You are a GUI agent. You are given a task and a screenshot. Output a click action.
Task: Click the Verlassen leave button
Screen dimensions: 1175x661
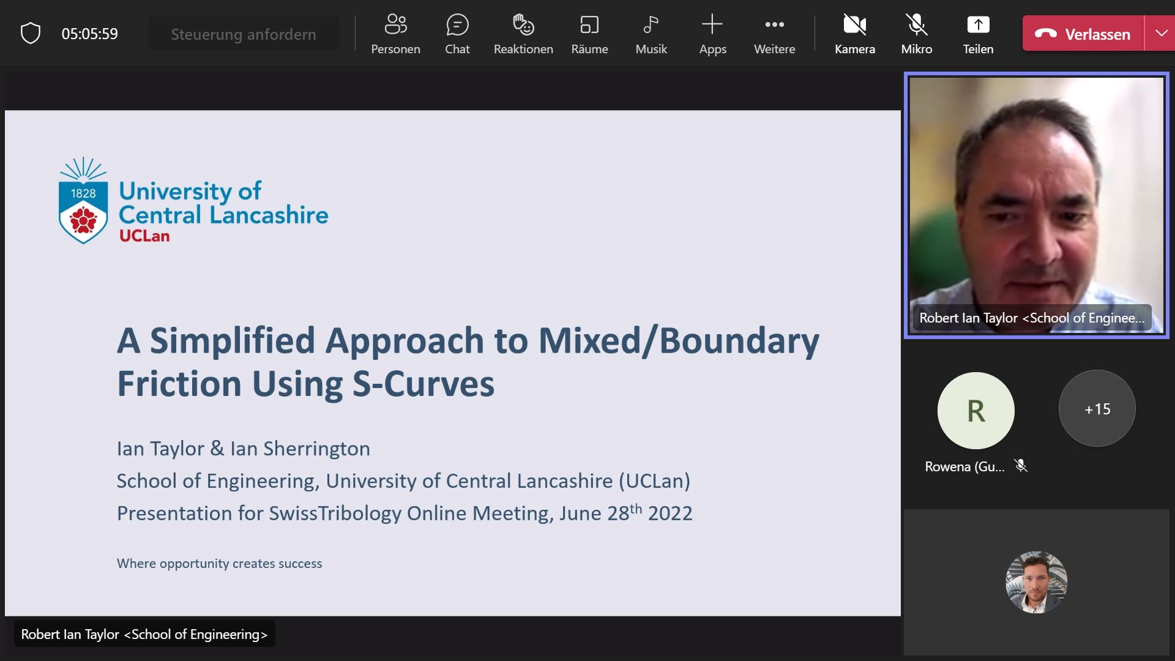point(1083,34)
